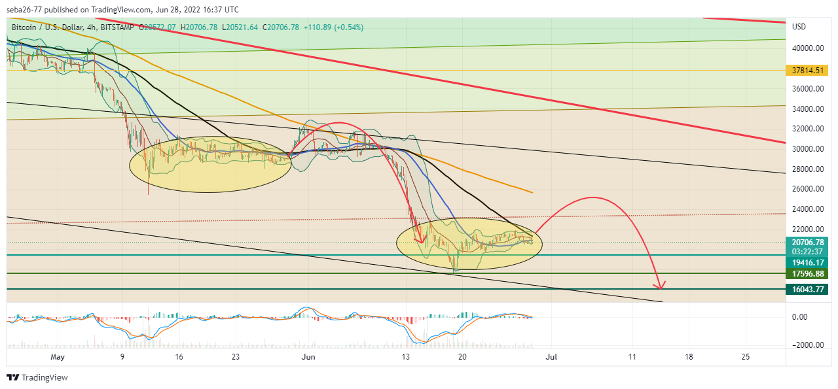Select the low value L20521.64

click(241, 27)
